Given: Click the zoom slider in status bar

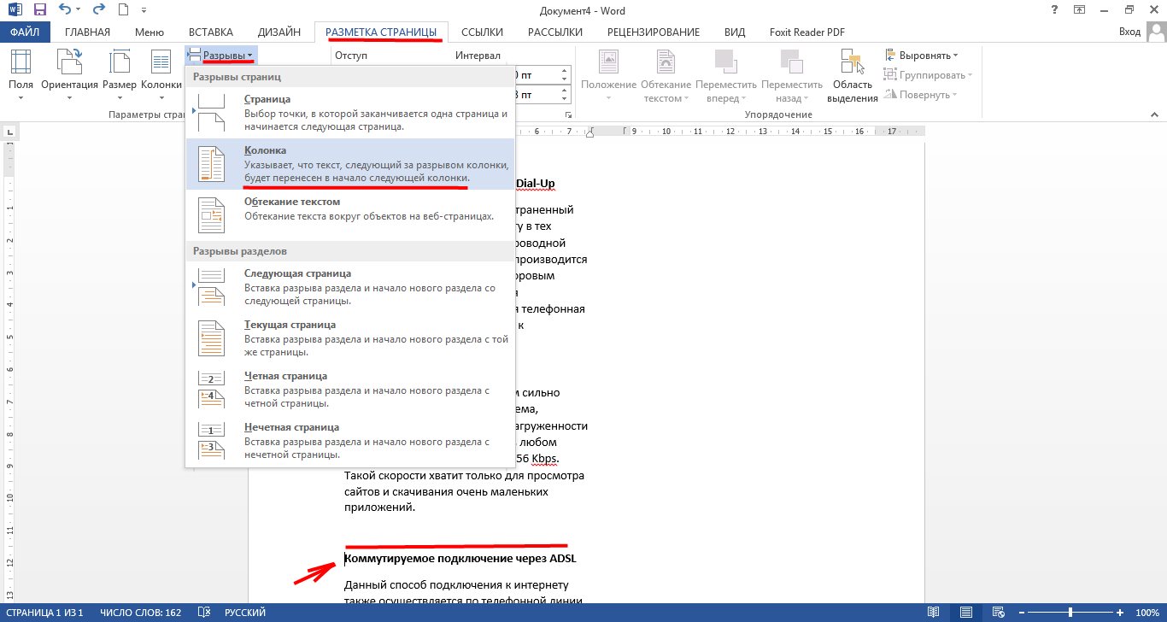Looking at the screenshot, I should pos(1070,613).
